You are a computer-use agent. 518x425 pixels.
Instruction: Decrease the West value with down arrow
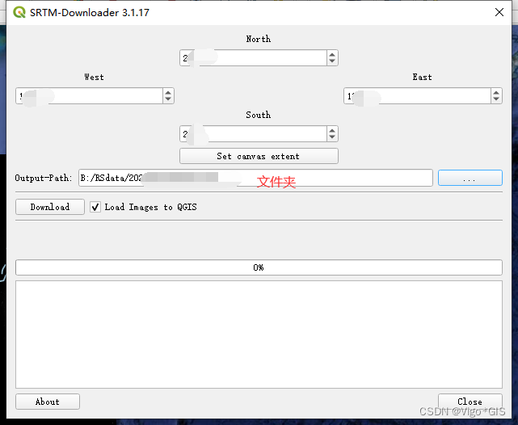coord(168,99)
